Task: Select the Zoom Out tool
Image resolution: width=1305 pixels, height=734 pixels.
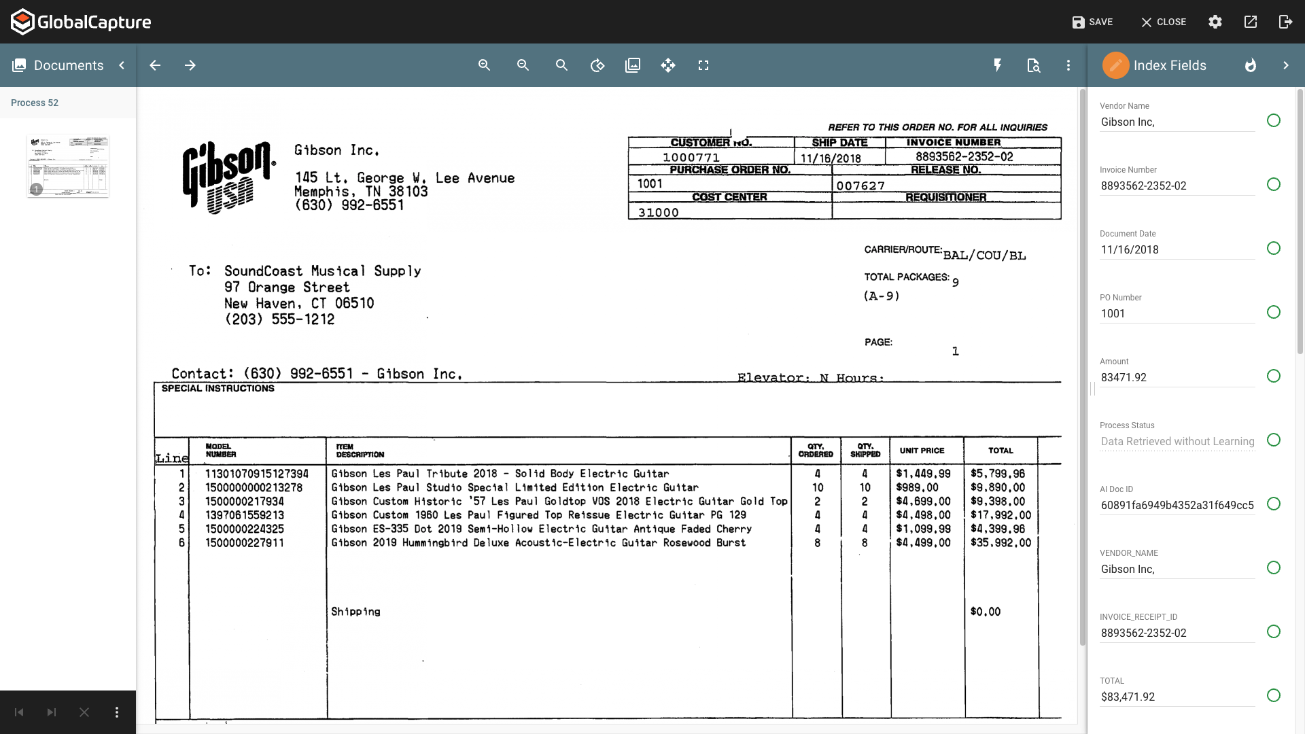Action: pyautogui.click(x=522, y=65)
